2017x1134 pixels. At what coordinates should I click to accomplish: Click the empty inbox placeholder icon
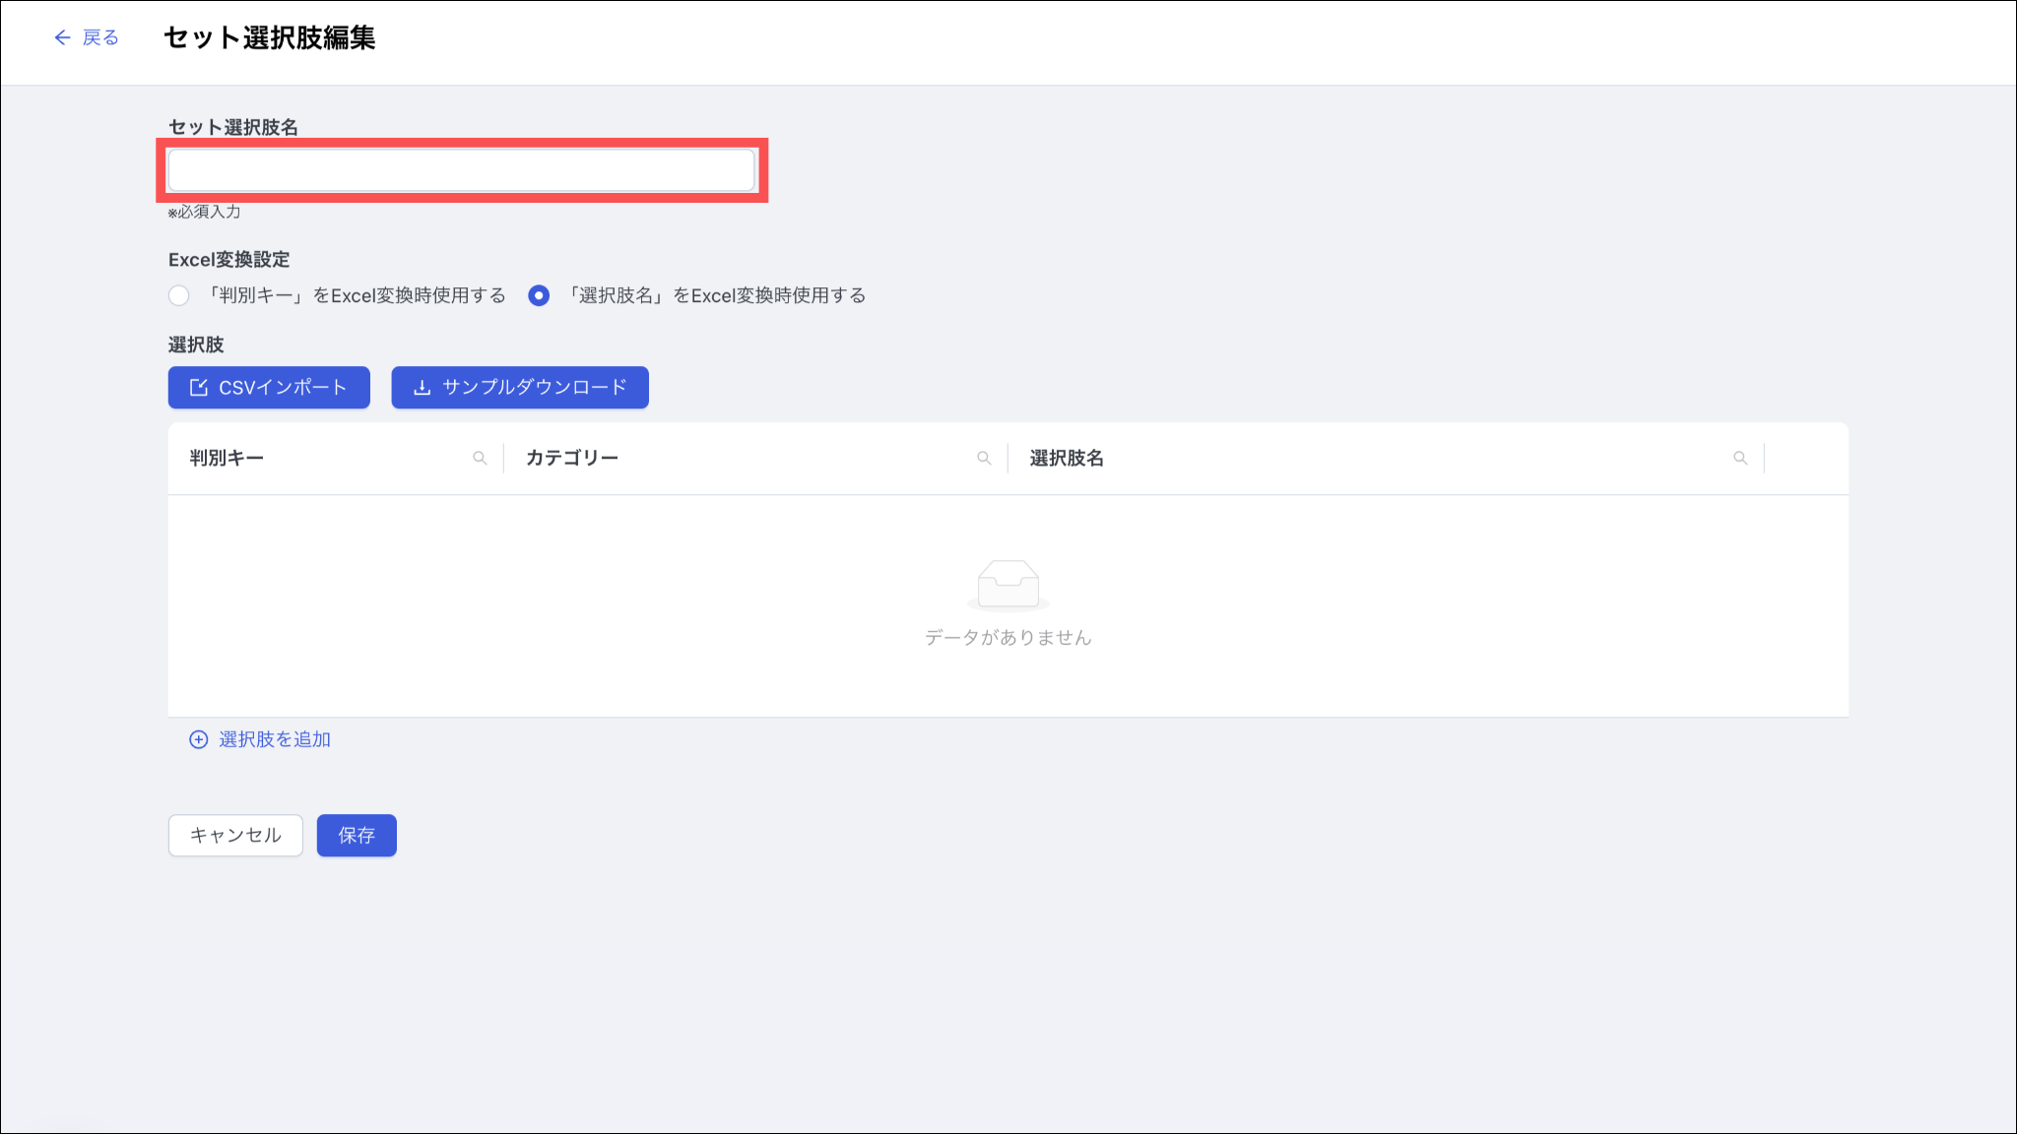[x=1008, y=584]
